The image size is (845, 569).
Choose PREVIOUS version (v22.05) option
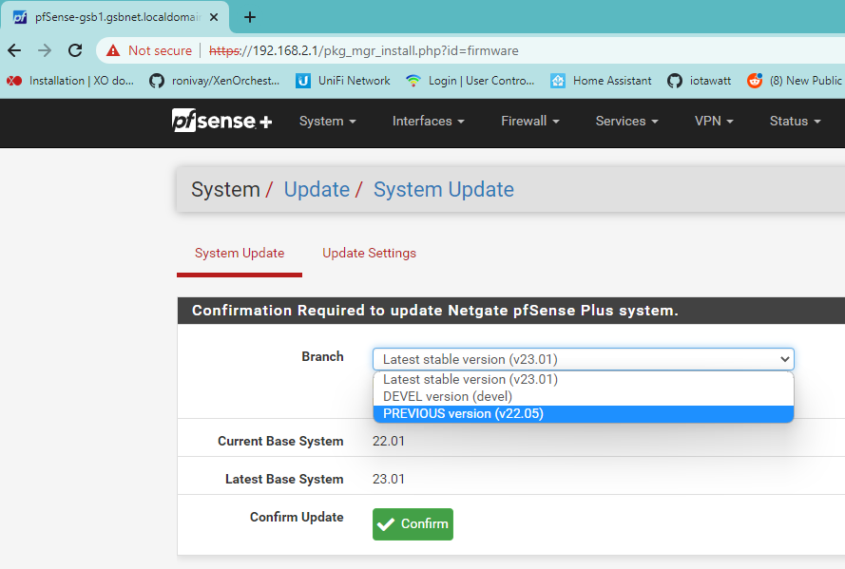(x=583, y=414)
